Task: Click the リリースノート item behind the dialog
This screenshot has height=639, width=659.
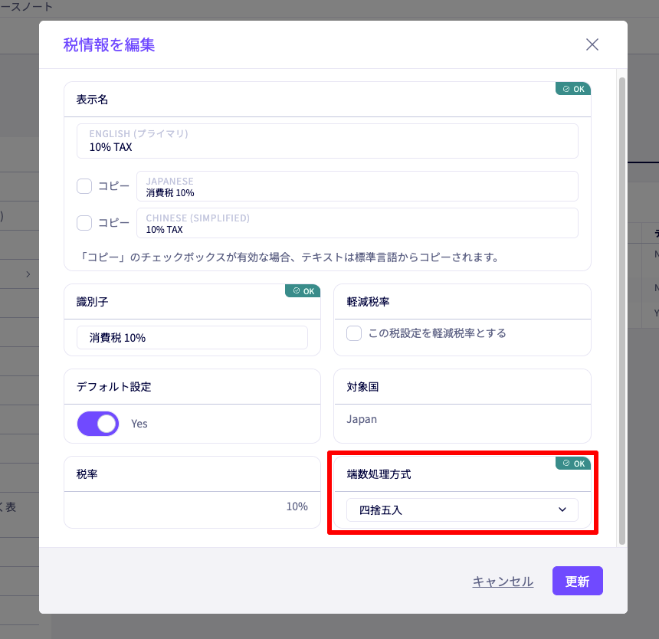Action: coord(27,7)
